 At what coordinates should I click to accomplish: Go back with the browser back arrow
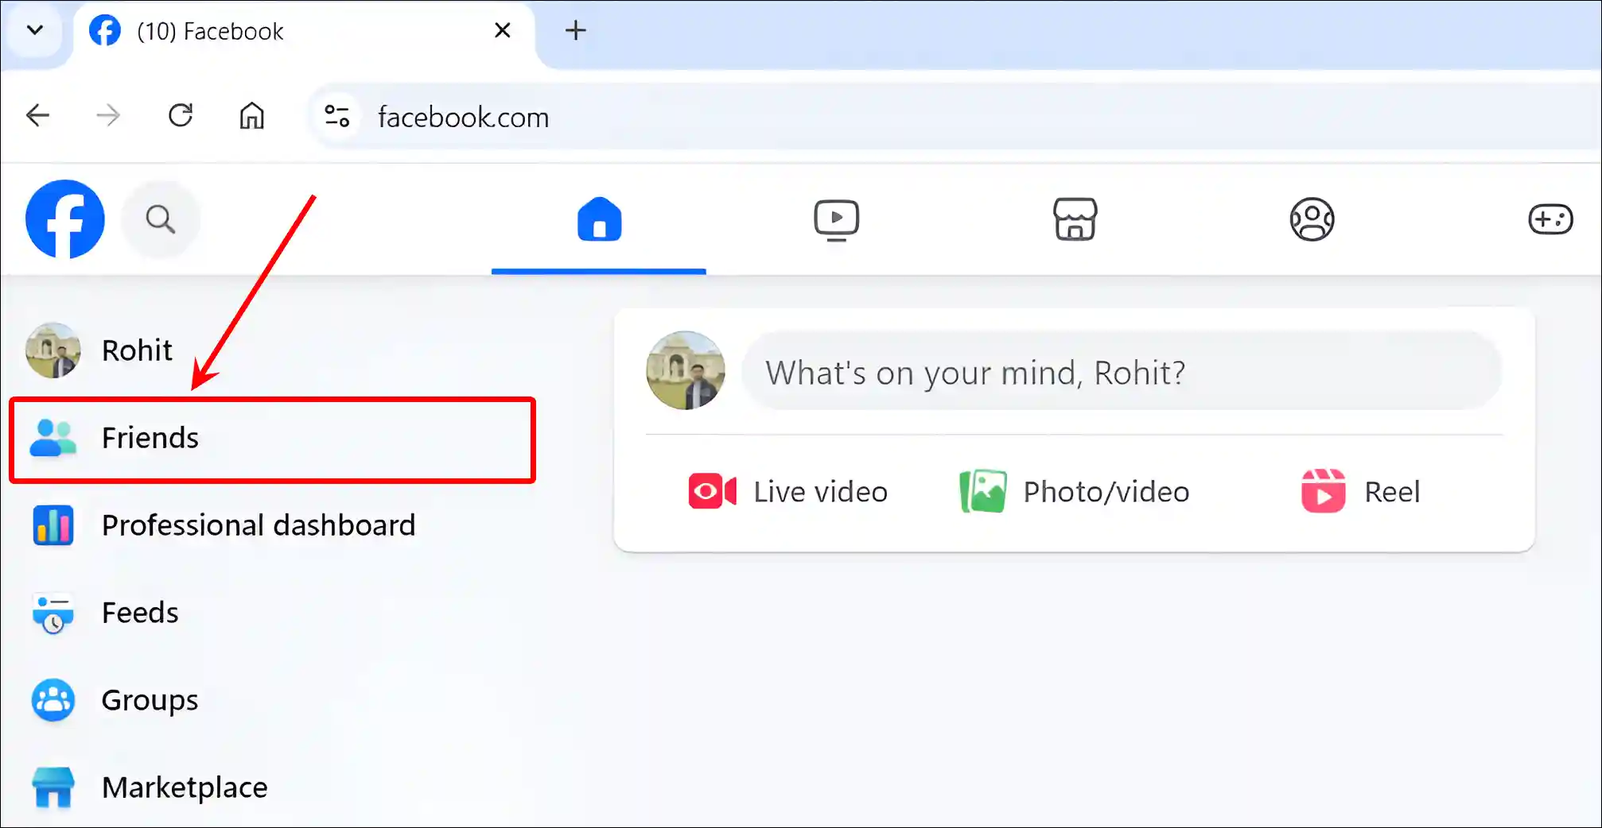tap(37, 116)
